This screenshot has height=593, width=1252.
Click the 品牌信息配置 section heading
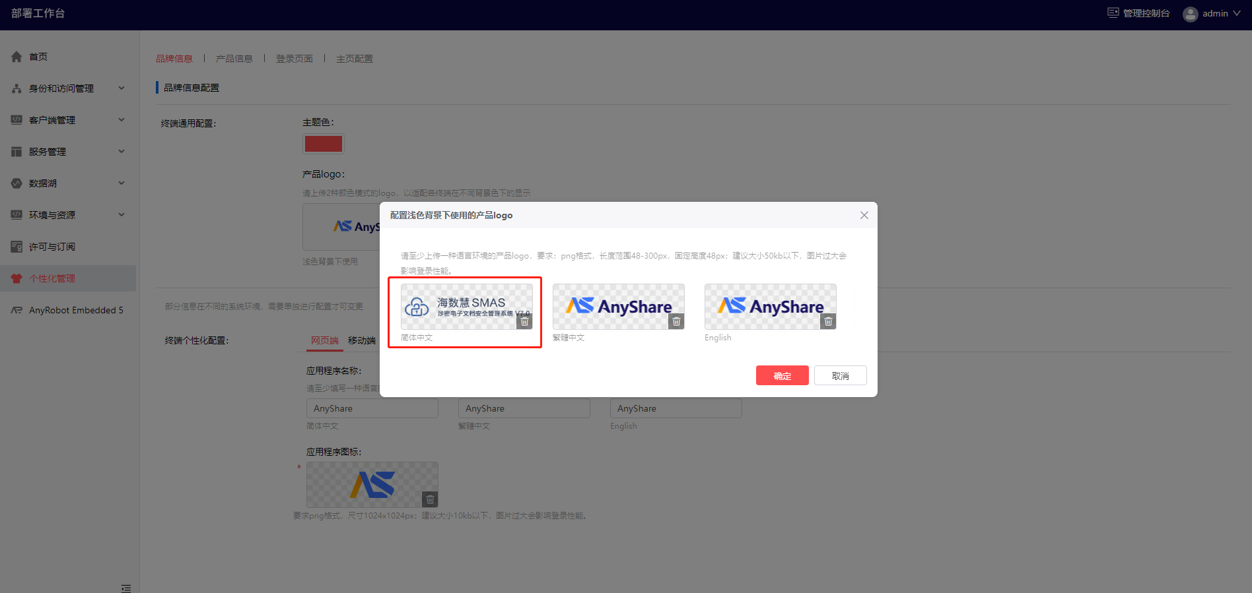coord(191,88)
